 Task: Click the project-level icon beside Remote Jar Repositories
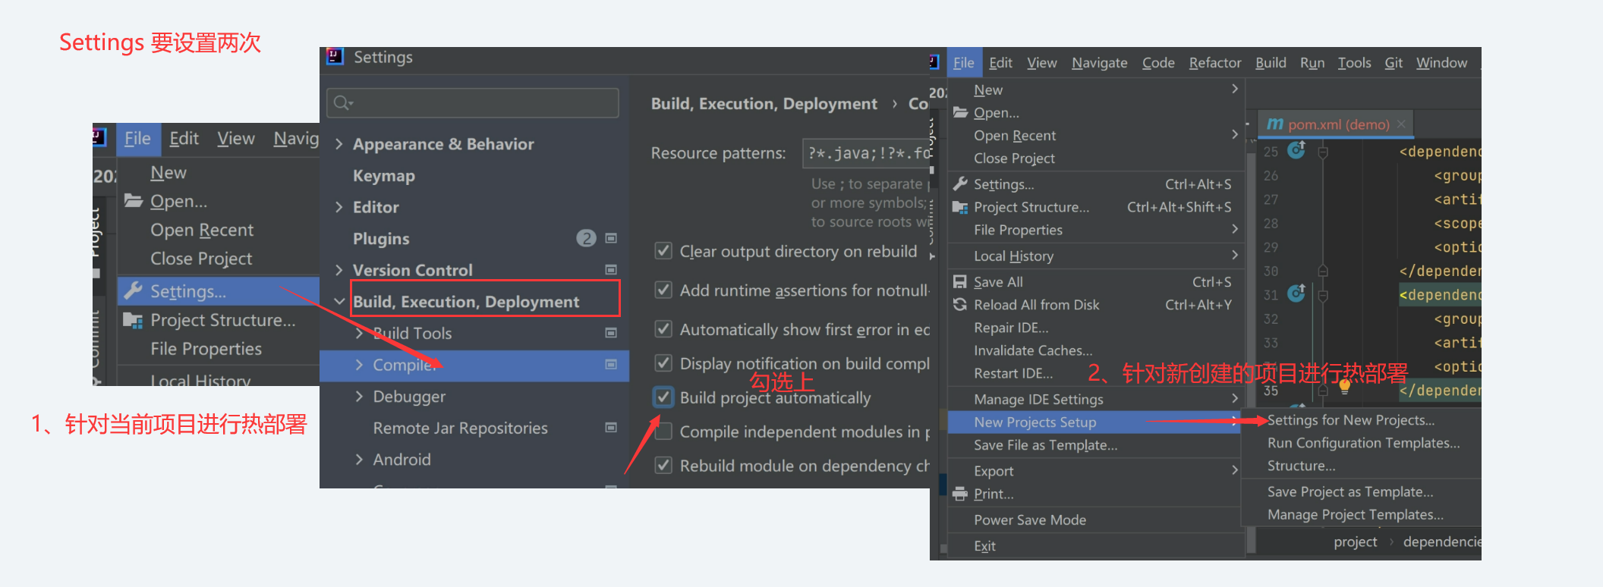[611, 428]
